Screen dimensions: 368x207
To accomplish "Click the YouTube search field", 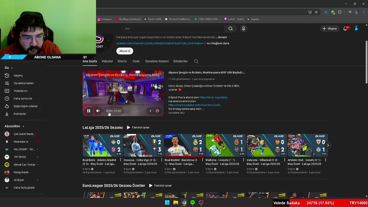I will pyautogui.click(x=173, y=28).
